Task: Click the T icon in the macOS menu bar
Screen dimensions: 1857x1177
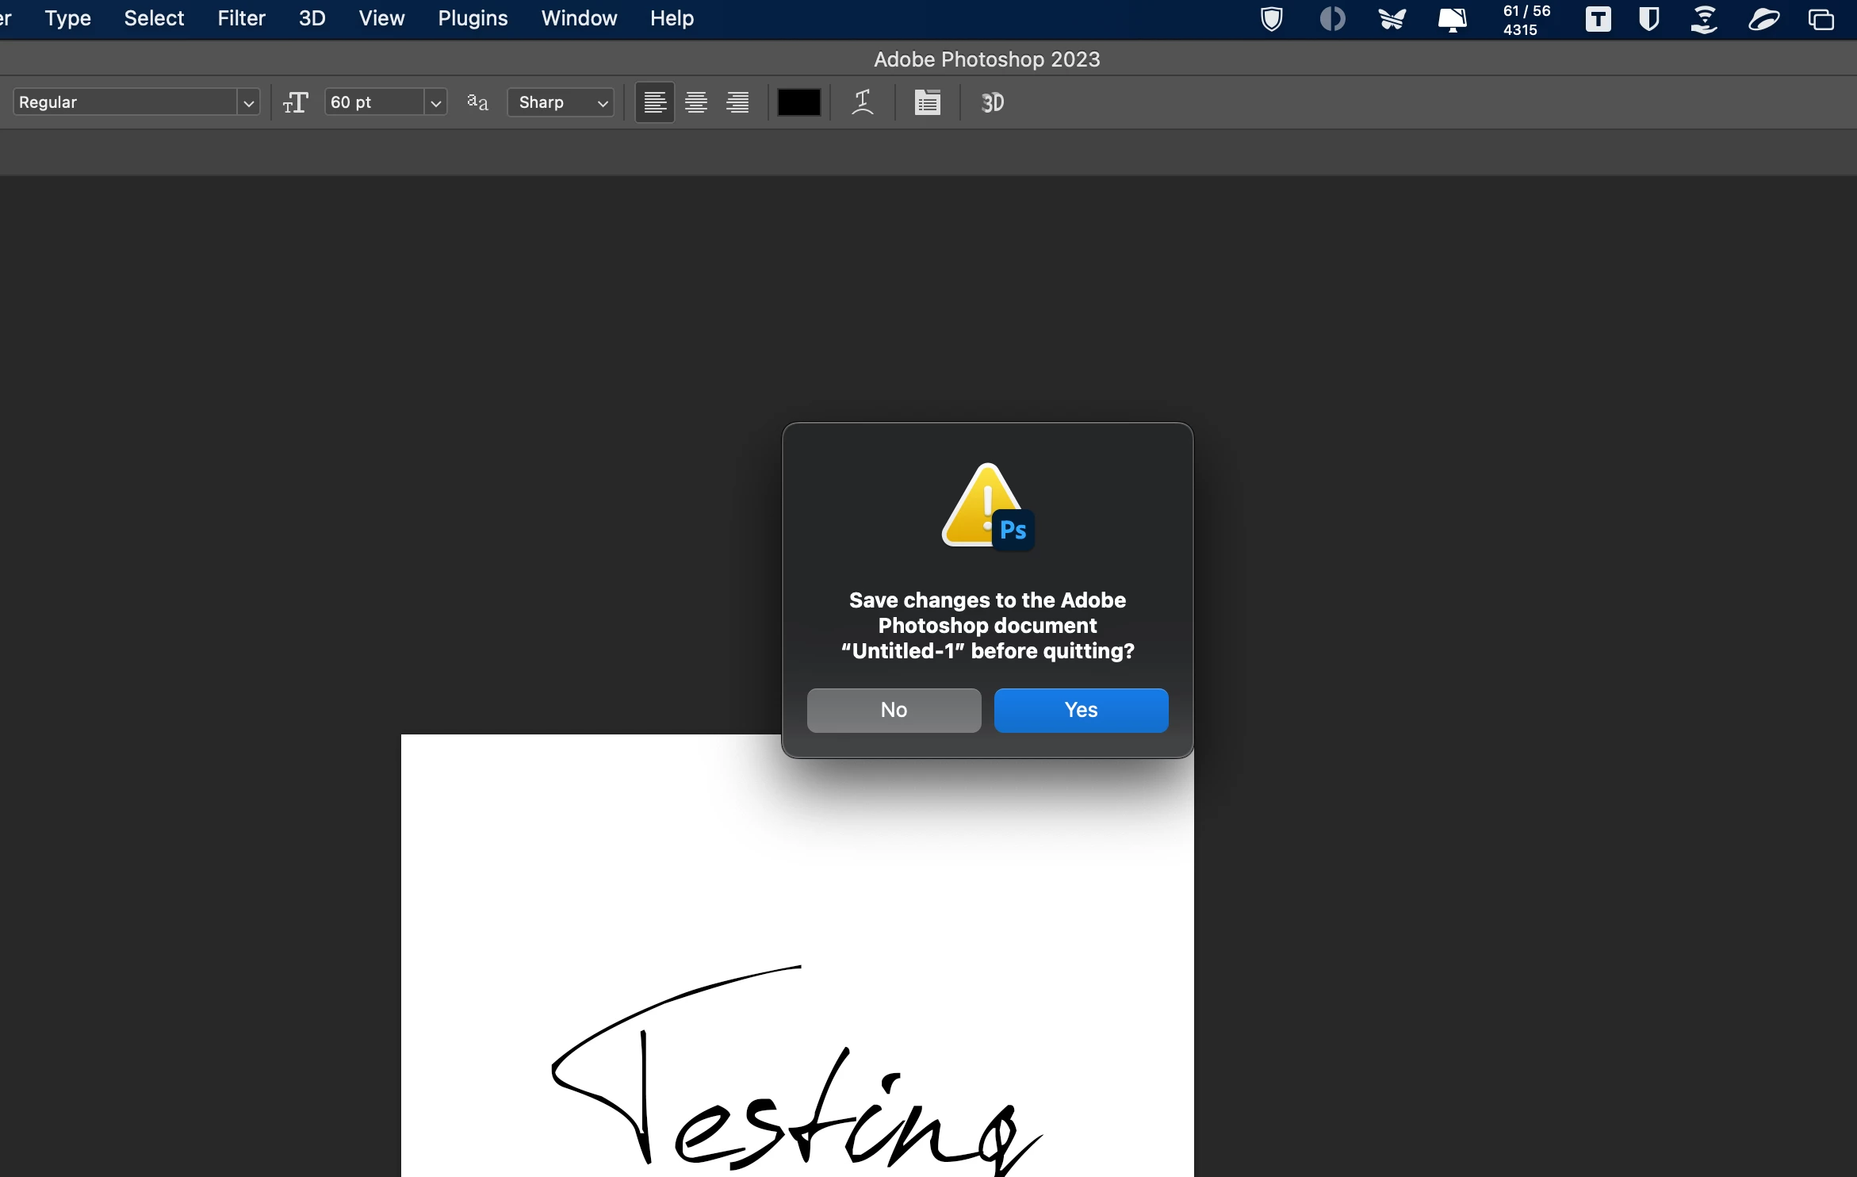Action: (x=1598, y=19)
